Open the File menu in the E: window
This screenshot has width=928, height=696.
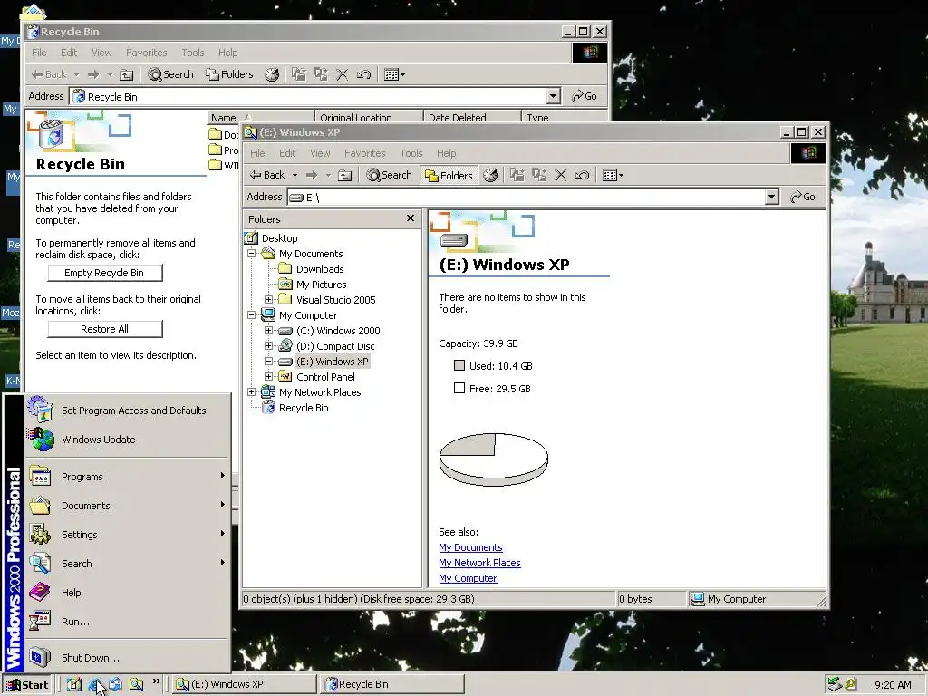[257, 153]
